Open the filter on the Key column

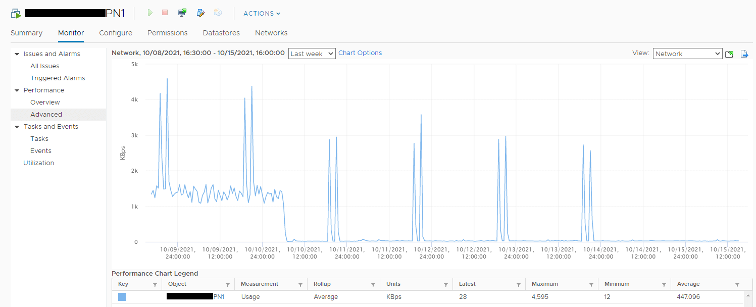pyautogui.click(x=155, y=285)
